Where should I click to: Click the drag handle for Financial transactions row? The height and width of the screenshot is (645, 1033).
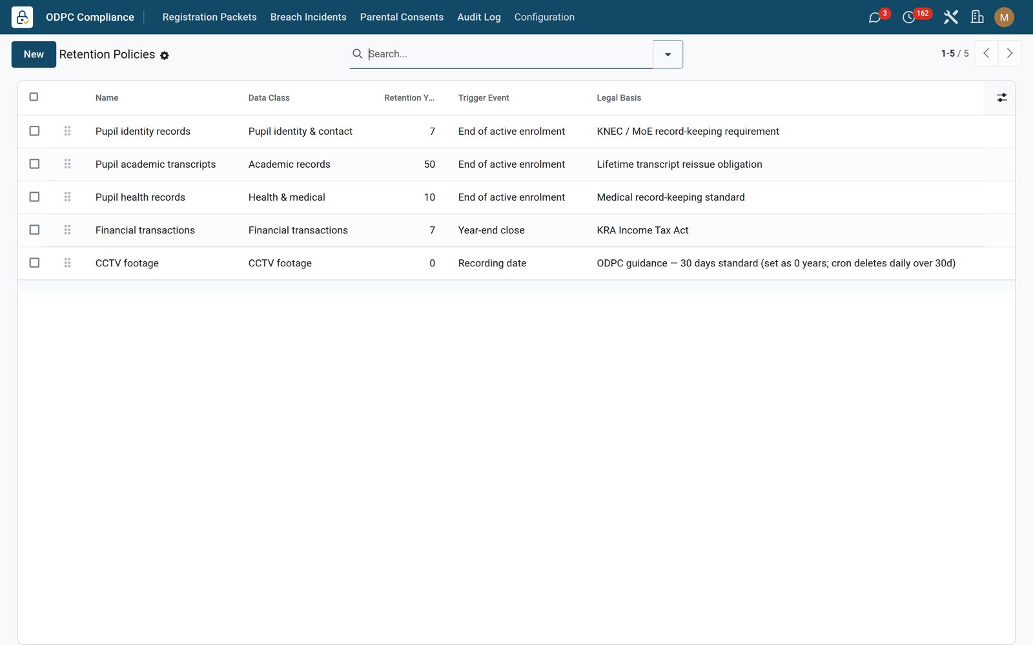(67, 230)
